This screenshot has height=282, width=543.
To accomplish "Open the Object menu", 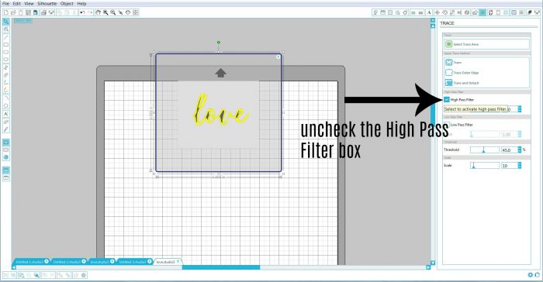I will pyautogui.click(x=67, y=3).
